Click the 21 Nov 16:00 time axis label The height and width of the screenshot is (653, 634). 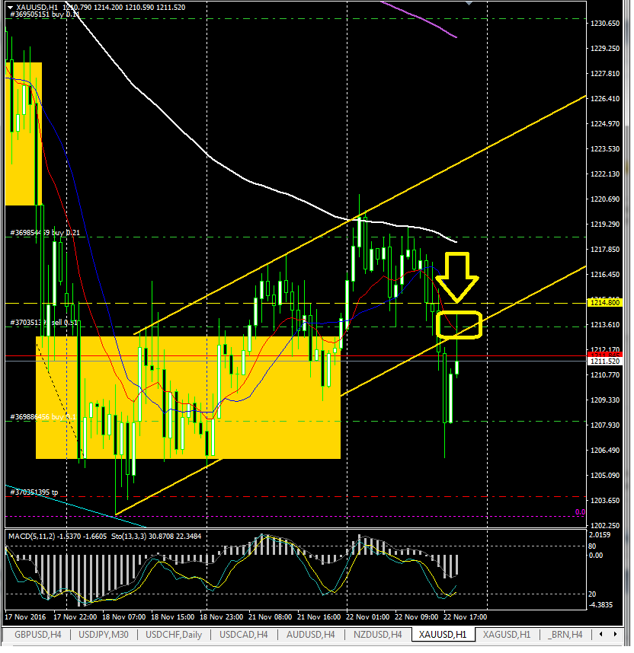pyautogui.click(x=319, y=617)
